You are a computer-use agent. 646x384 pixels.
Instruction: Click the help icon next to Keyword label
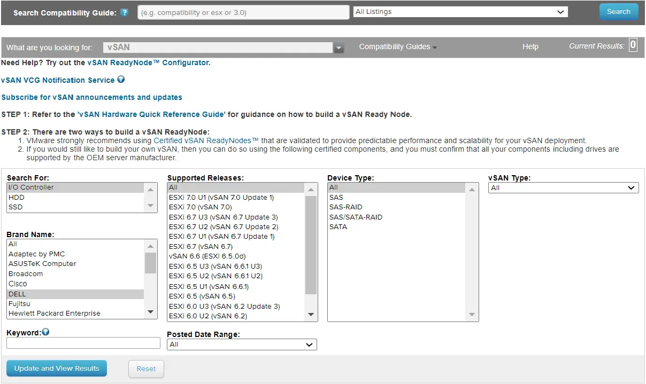click(45, 332)
